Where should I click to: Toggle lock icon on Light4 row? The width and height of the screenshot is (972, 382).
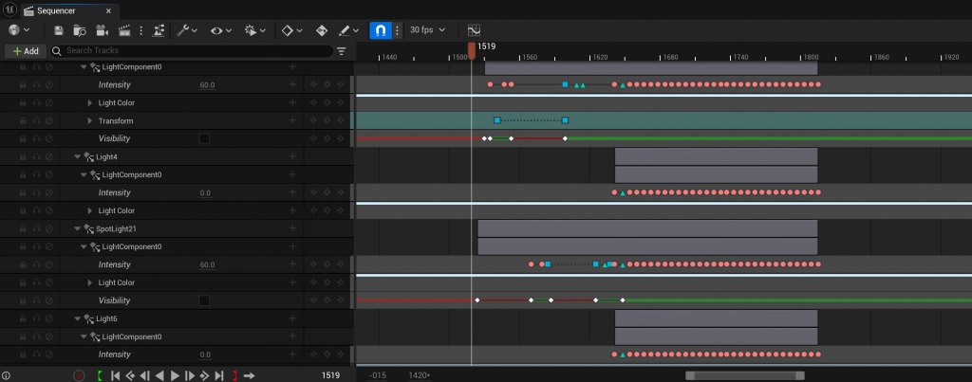pos(23,156)
